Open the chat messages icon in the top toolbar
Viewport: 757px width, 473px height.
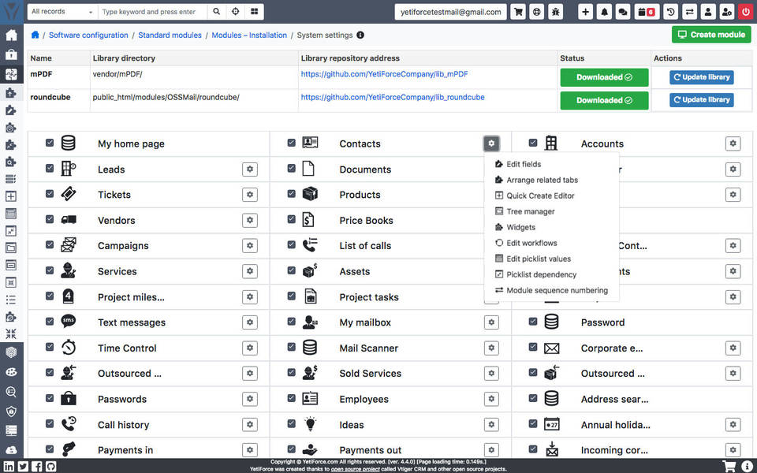pyautogui.click(x=622, y=12)
